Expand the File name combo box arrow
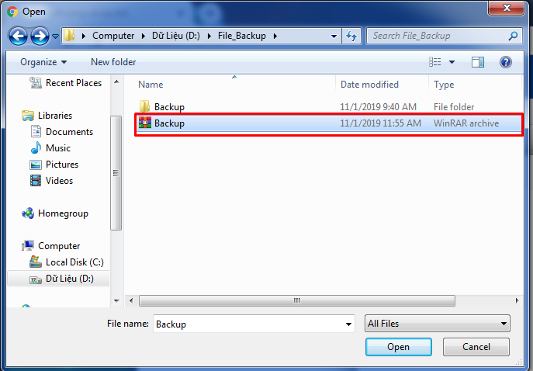Viewport: 533px width, 371px height. click(x=348, y=324)
